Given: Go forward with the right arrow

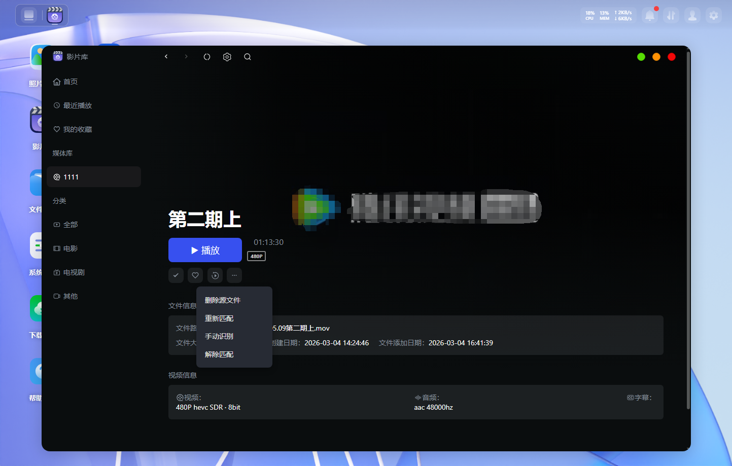Looking at the screenshot, I should 186,57.
